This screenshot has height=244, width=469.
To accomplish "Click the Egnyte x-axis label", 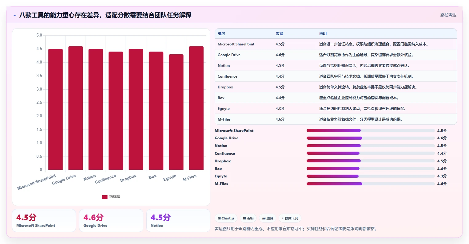I will point(170,177).
